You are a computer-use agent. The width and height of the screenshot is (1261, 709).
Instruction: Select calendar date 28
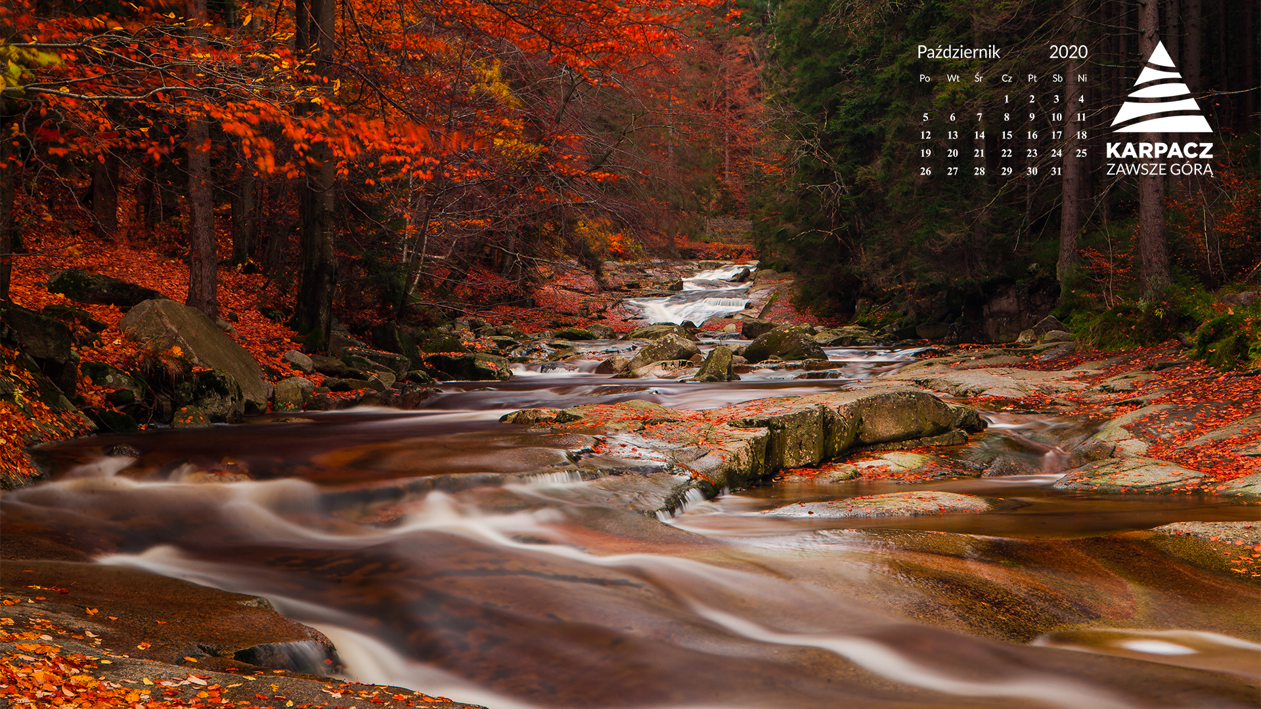979,171
